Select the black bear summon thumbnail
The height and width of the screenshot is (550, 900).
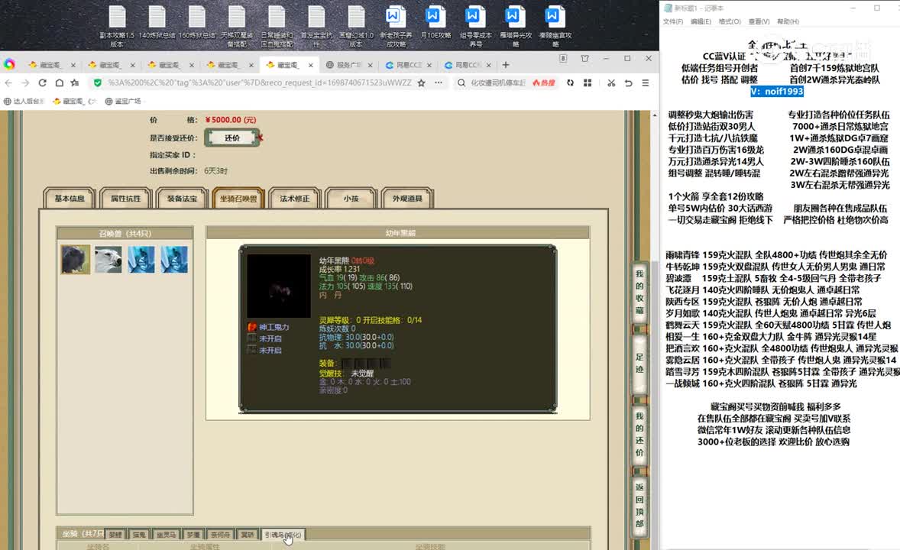tap(76, 259)
